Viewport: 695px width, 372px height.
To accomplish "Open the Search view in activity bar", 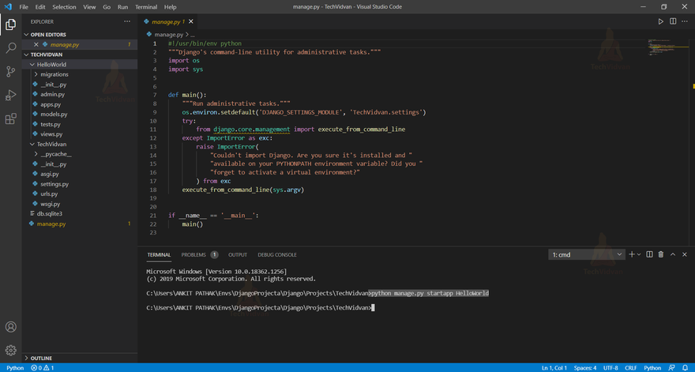I will tap(11, 48).
